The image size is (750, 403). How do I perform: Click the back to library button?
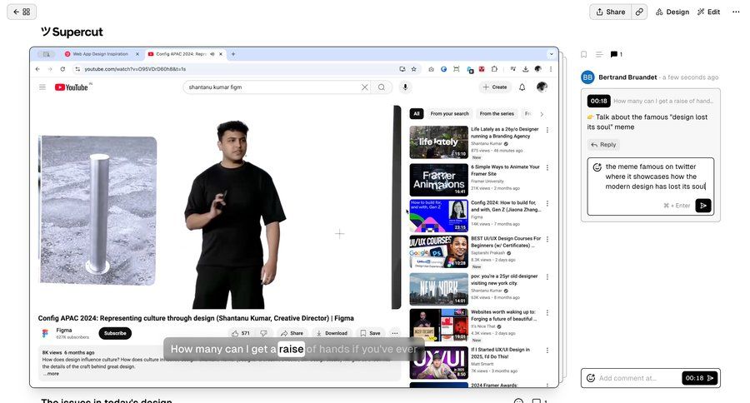point(21,12)
